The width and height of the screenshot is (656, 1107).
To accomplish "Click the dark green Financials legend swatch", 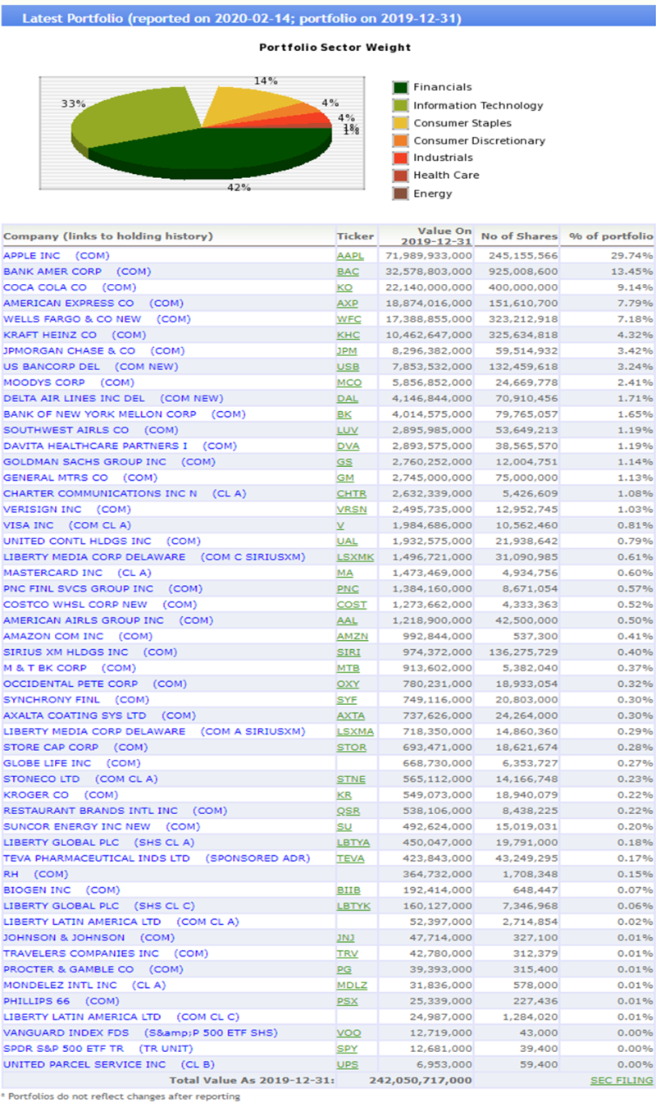I will click(400, 88).
